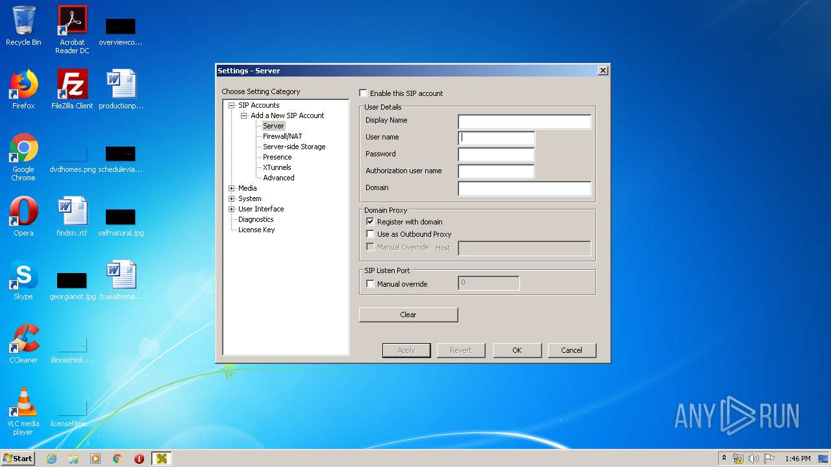Viewport: 831px width, 467px height.
Task: Click the Clear button
Action: tap(408, 315)
